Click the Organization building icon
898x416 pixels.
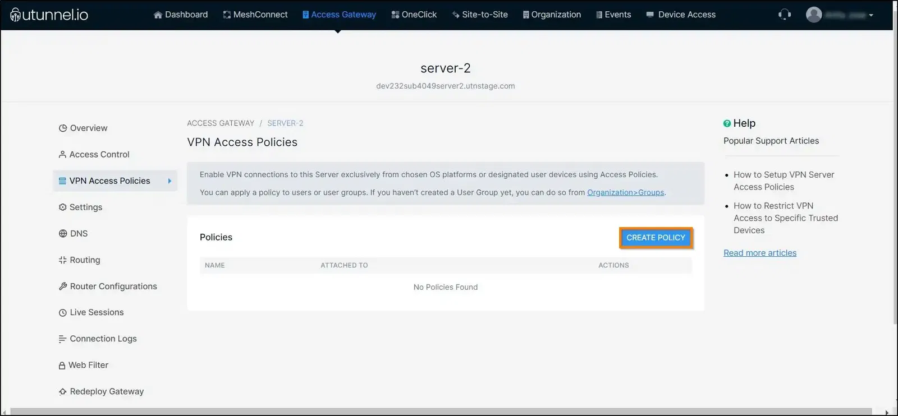click(526, 15)
